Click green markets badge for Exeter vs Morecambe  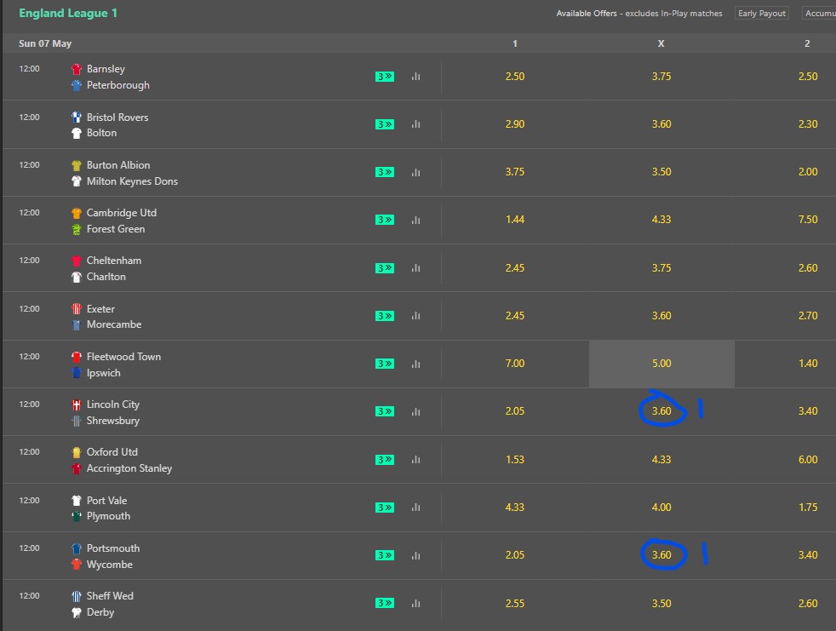tap(385, 316)
